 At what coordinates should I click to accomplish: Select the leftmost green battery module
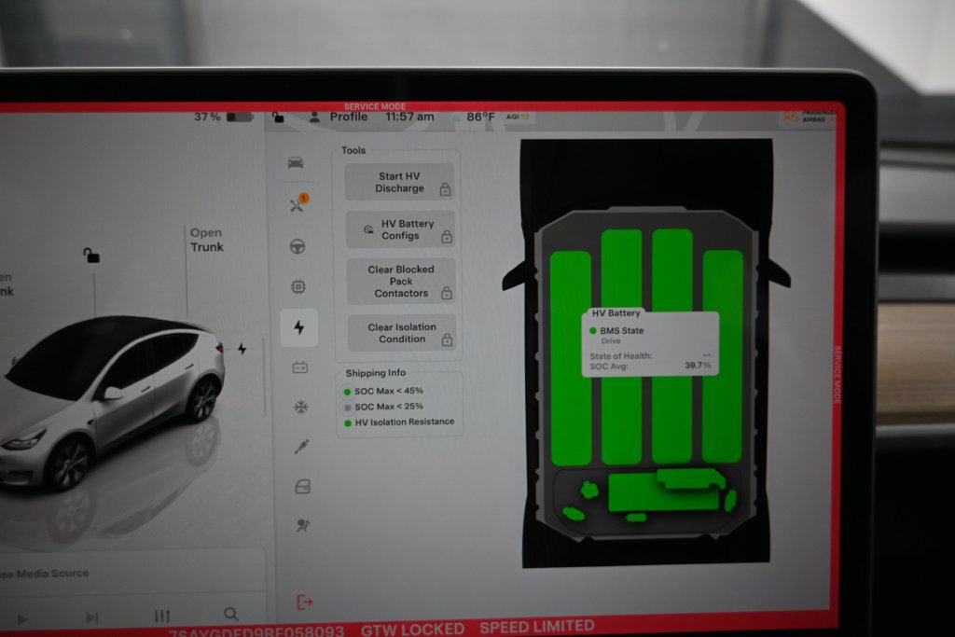571,358
